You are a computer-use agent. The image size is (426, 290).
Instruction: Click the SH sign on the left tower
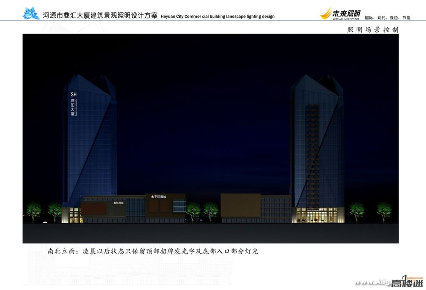(74, 94)
